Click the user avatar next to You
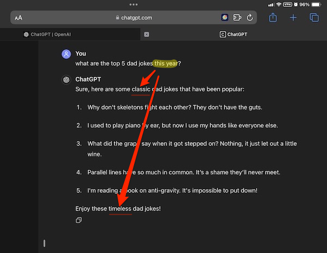Screen dimensions: 327x253 (66, 54)
